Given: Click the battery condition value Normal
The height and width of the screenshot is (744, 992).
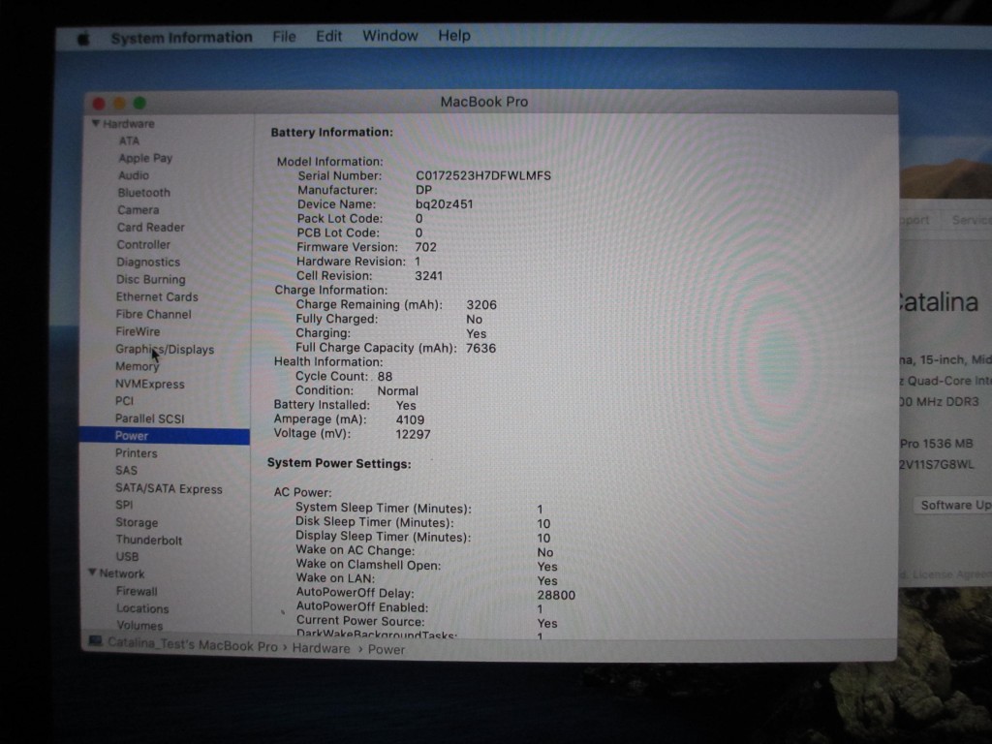Looking at the screenshot, I should click(x=397, y=391).
